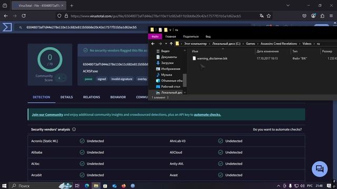Open the Поделиться ribbon tab
The width and height of the screenshot is (337, 189).
tap(191, 36)
